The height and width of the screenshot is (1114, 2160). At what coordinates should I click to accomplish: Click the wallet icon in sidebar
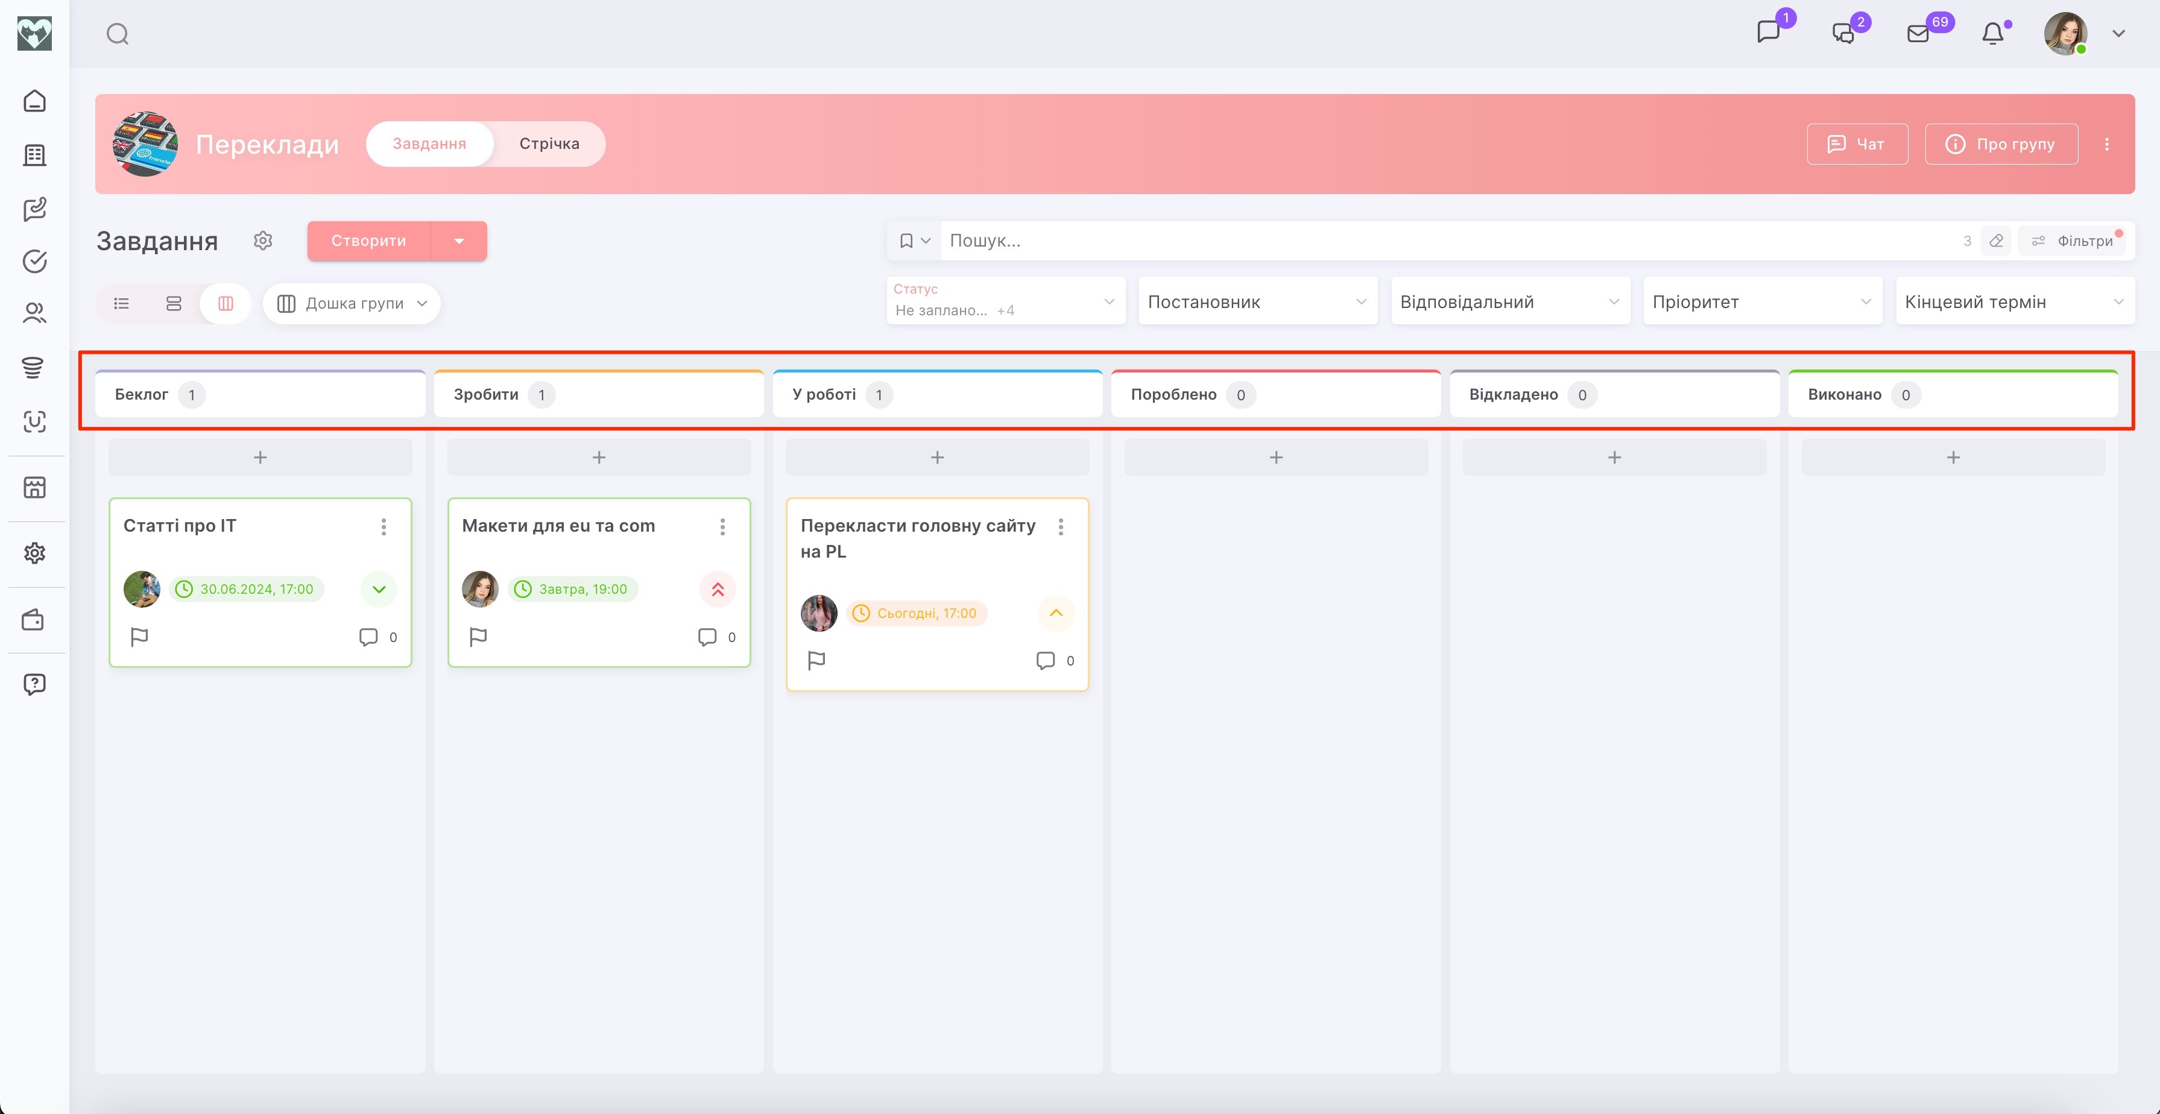(34, 620)
